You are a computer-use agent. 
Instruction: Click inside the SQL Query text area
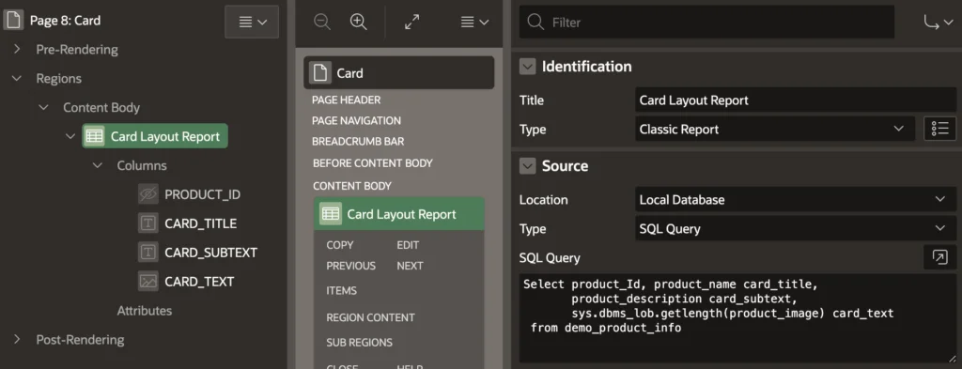tap(737, 318)
